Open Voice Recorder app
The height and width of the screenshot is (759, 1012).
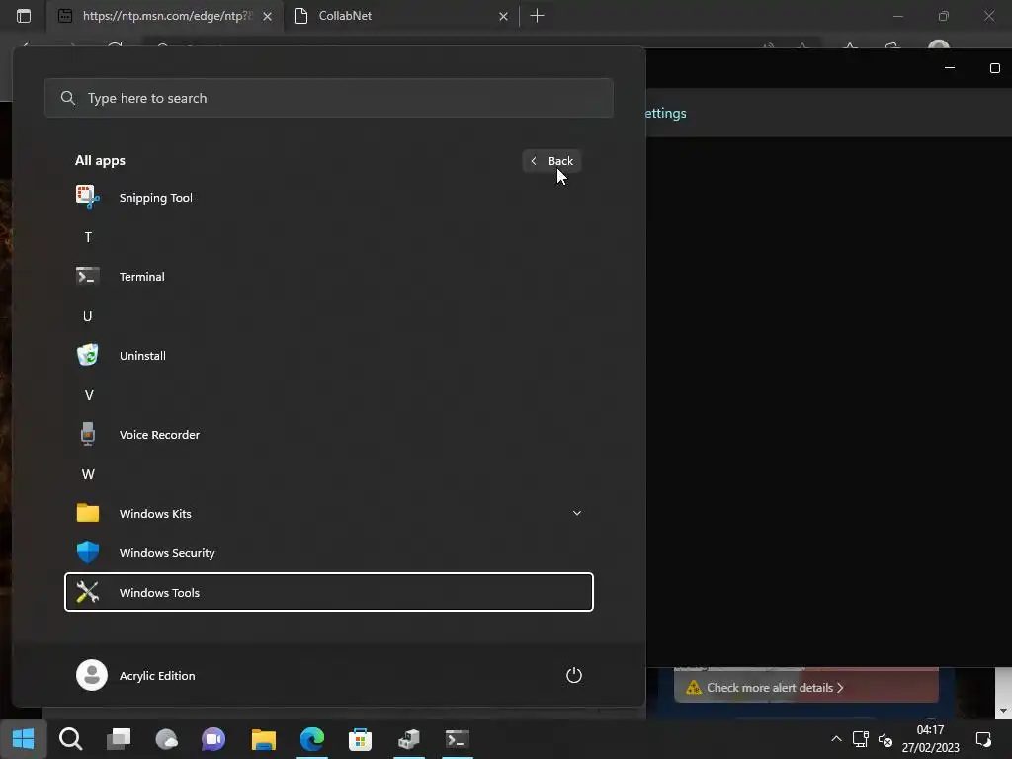tap(328, 435)
